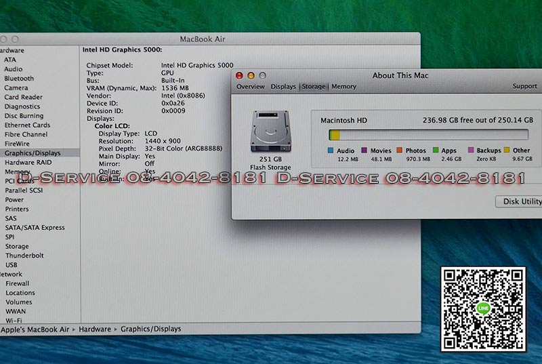Click the orange Photos legend swatch
The height and width of the screenshot is (364, 542).
point(399,150)
